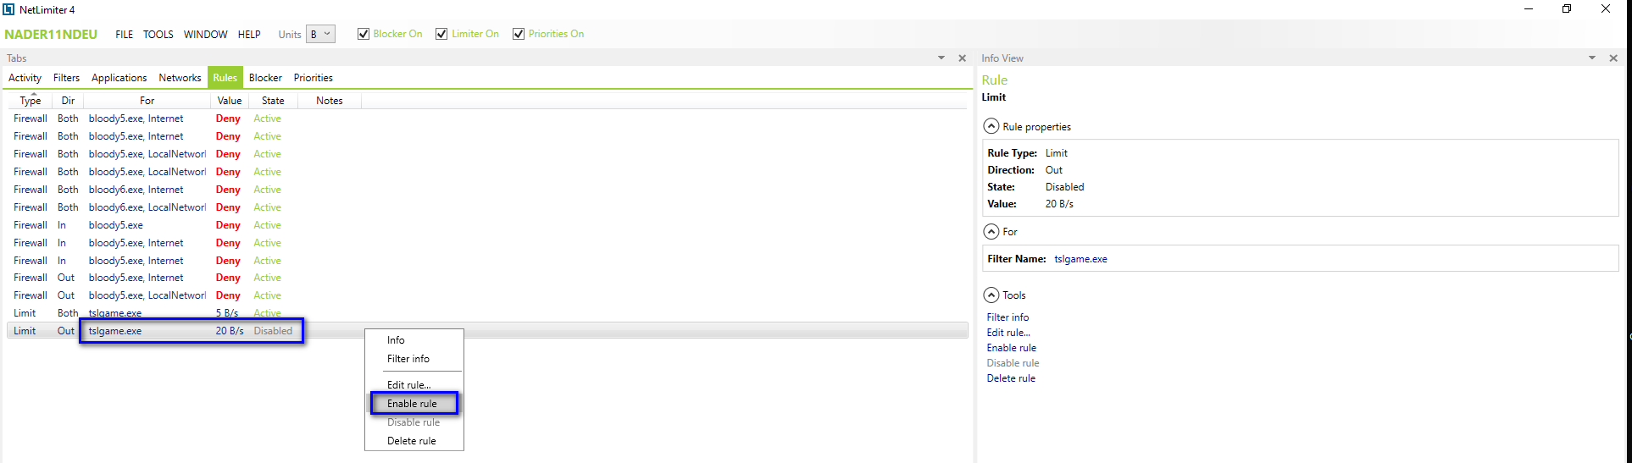
Task: Choose Delete rule in the context menu
Action: point(414,441)
